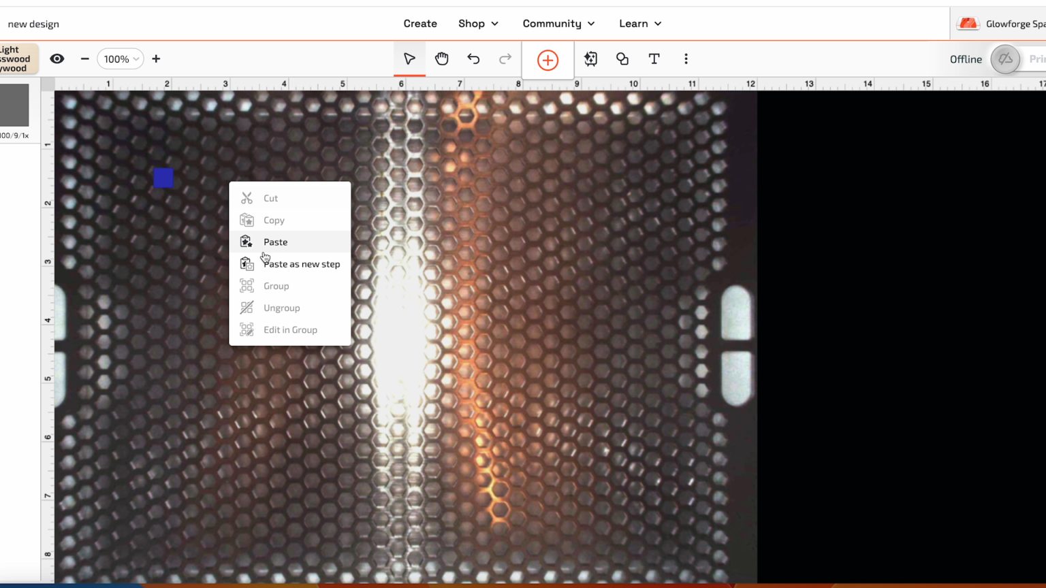1046x588 pixels.
Task: Activate the hand pan tool
Action: pos(441,59)
